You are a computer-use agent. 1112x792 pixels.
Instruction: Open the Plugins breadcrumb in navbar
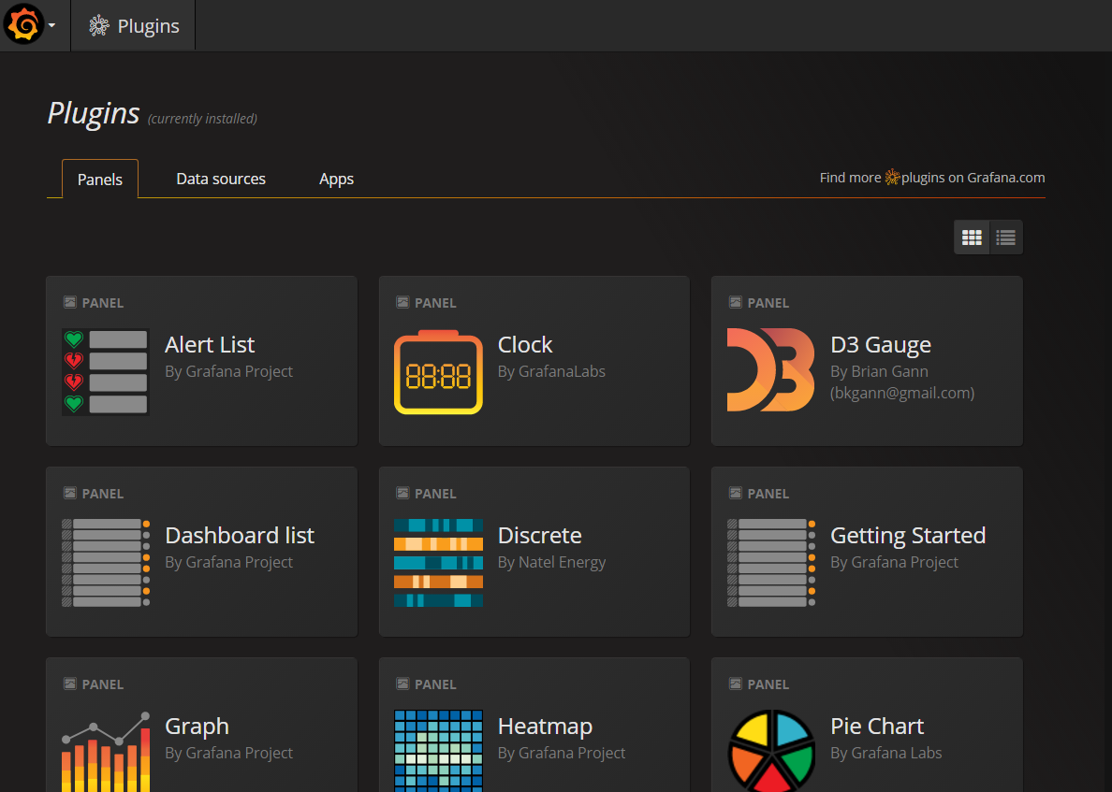click(x=133, y=25)
